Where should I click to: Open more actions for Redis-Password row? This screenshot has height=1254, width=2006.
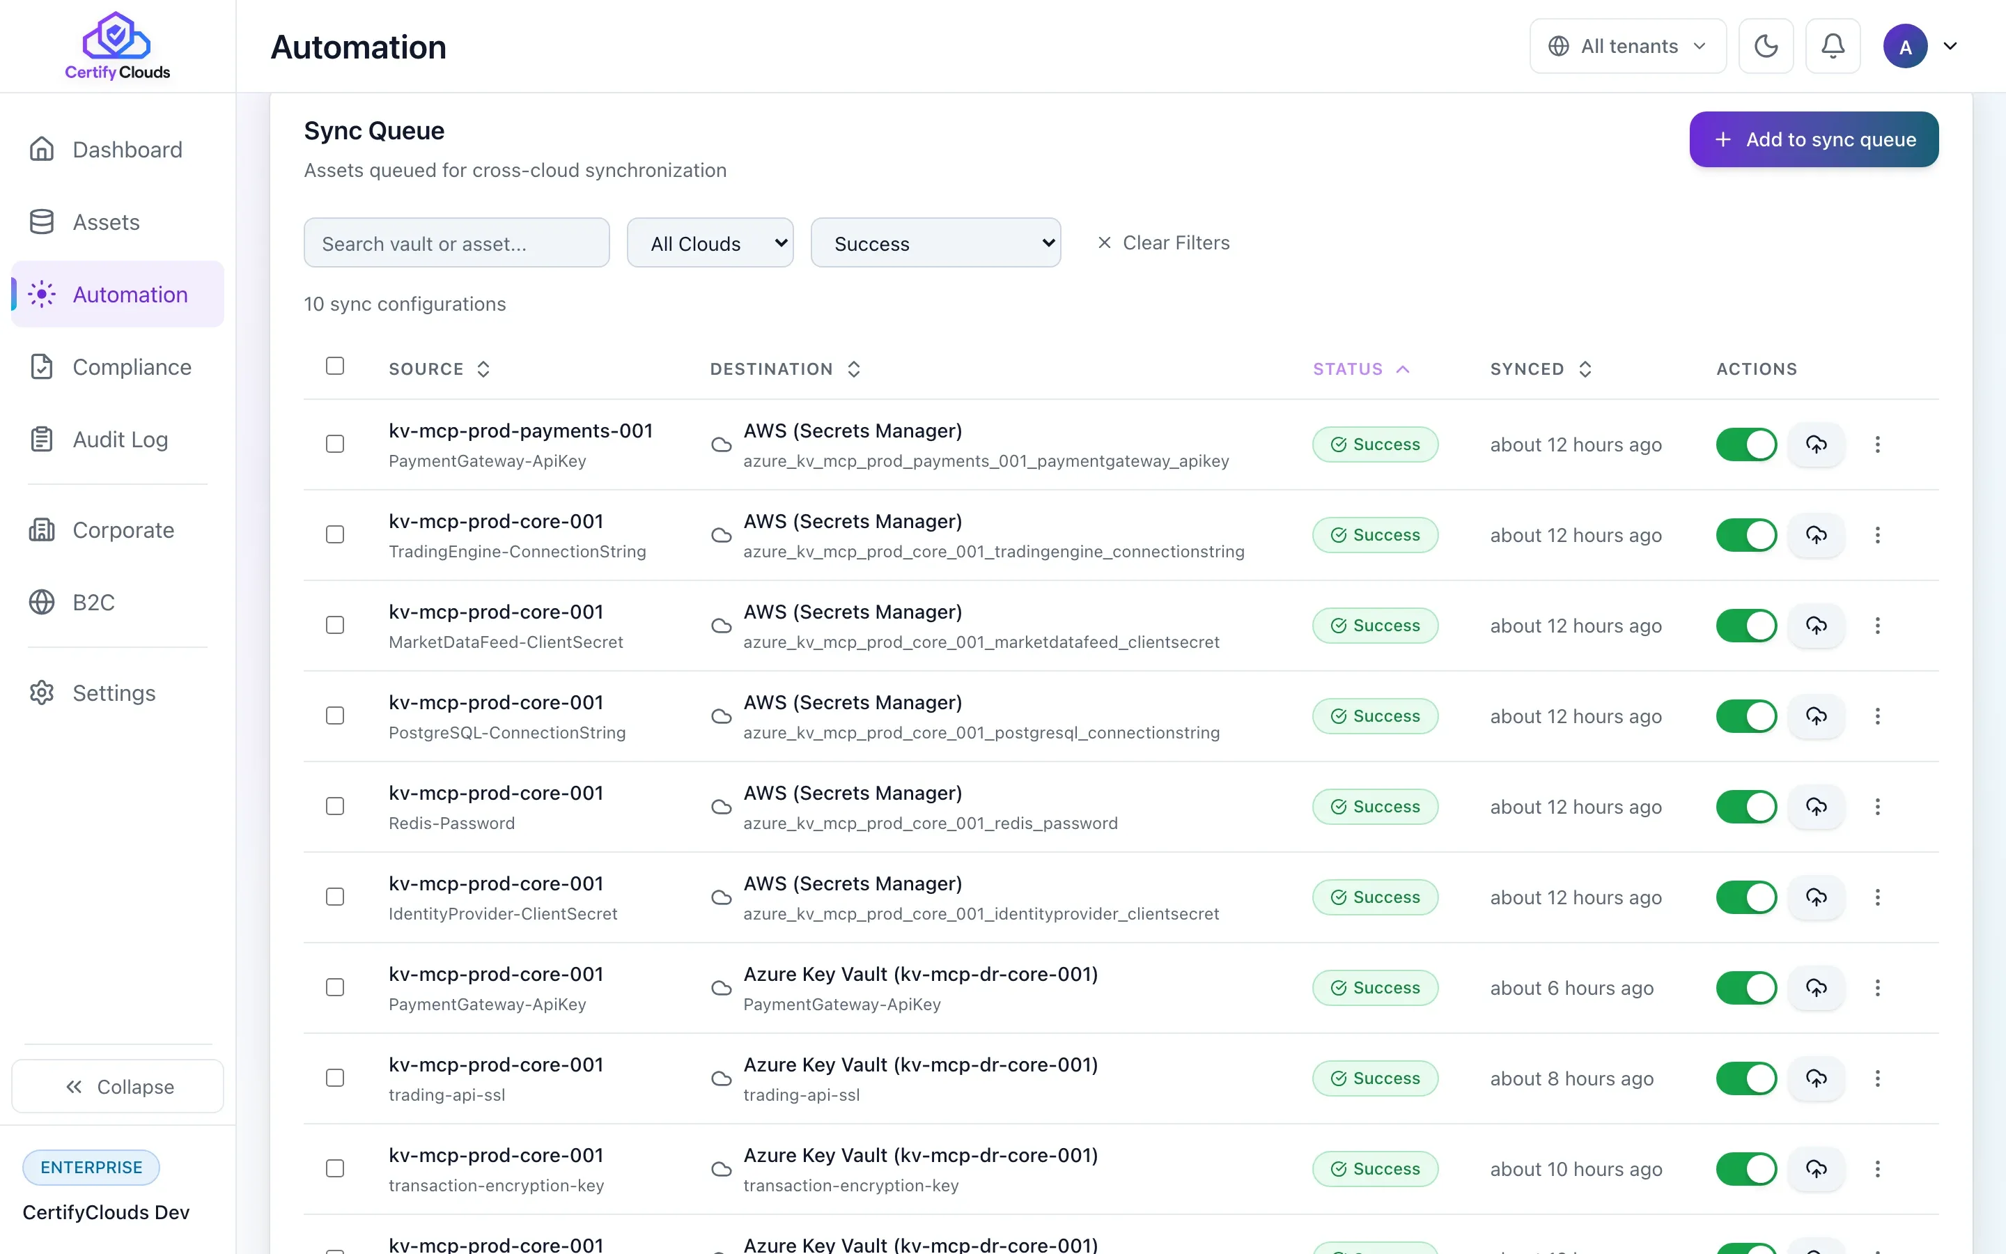pos(1878,806)
